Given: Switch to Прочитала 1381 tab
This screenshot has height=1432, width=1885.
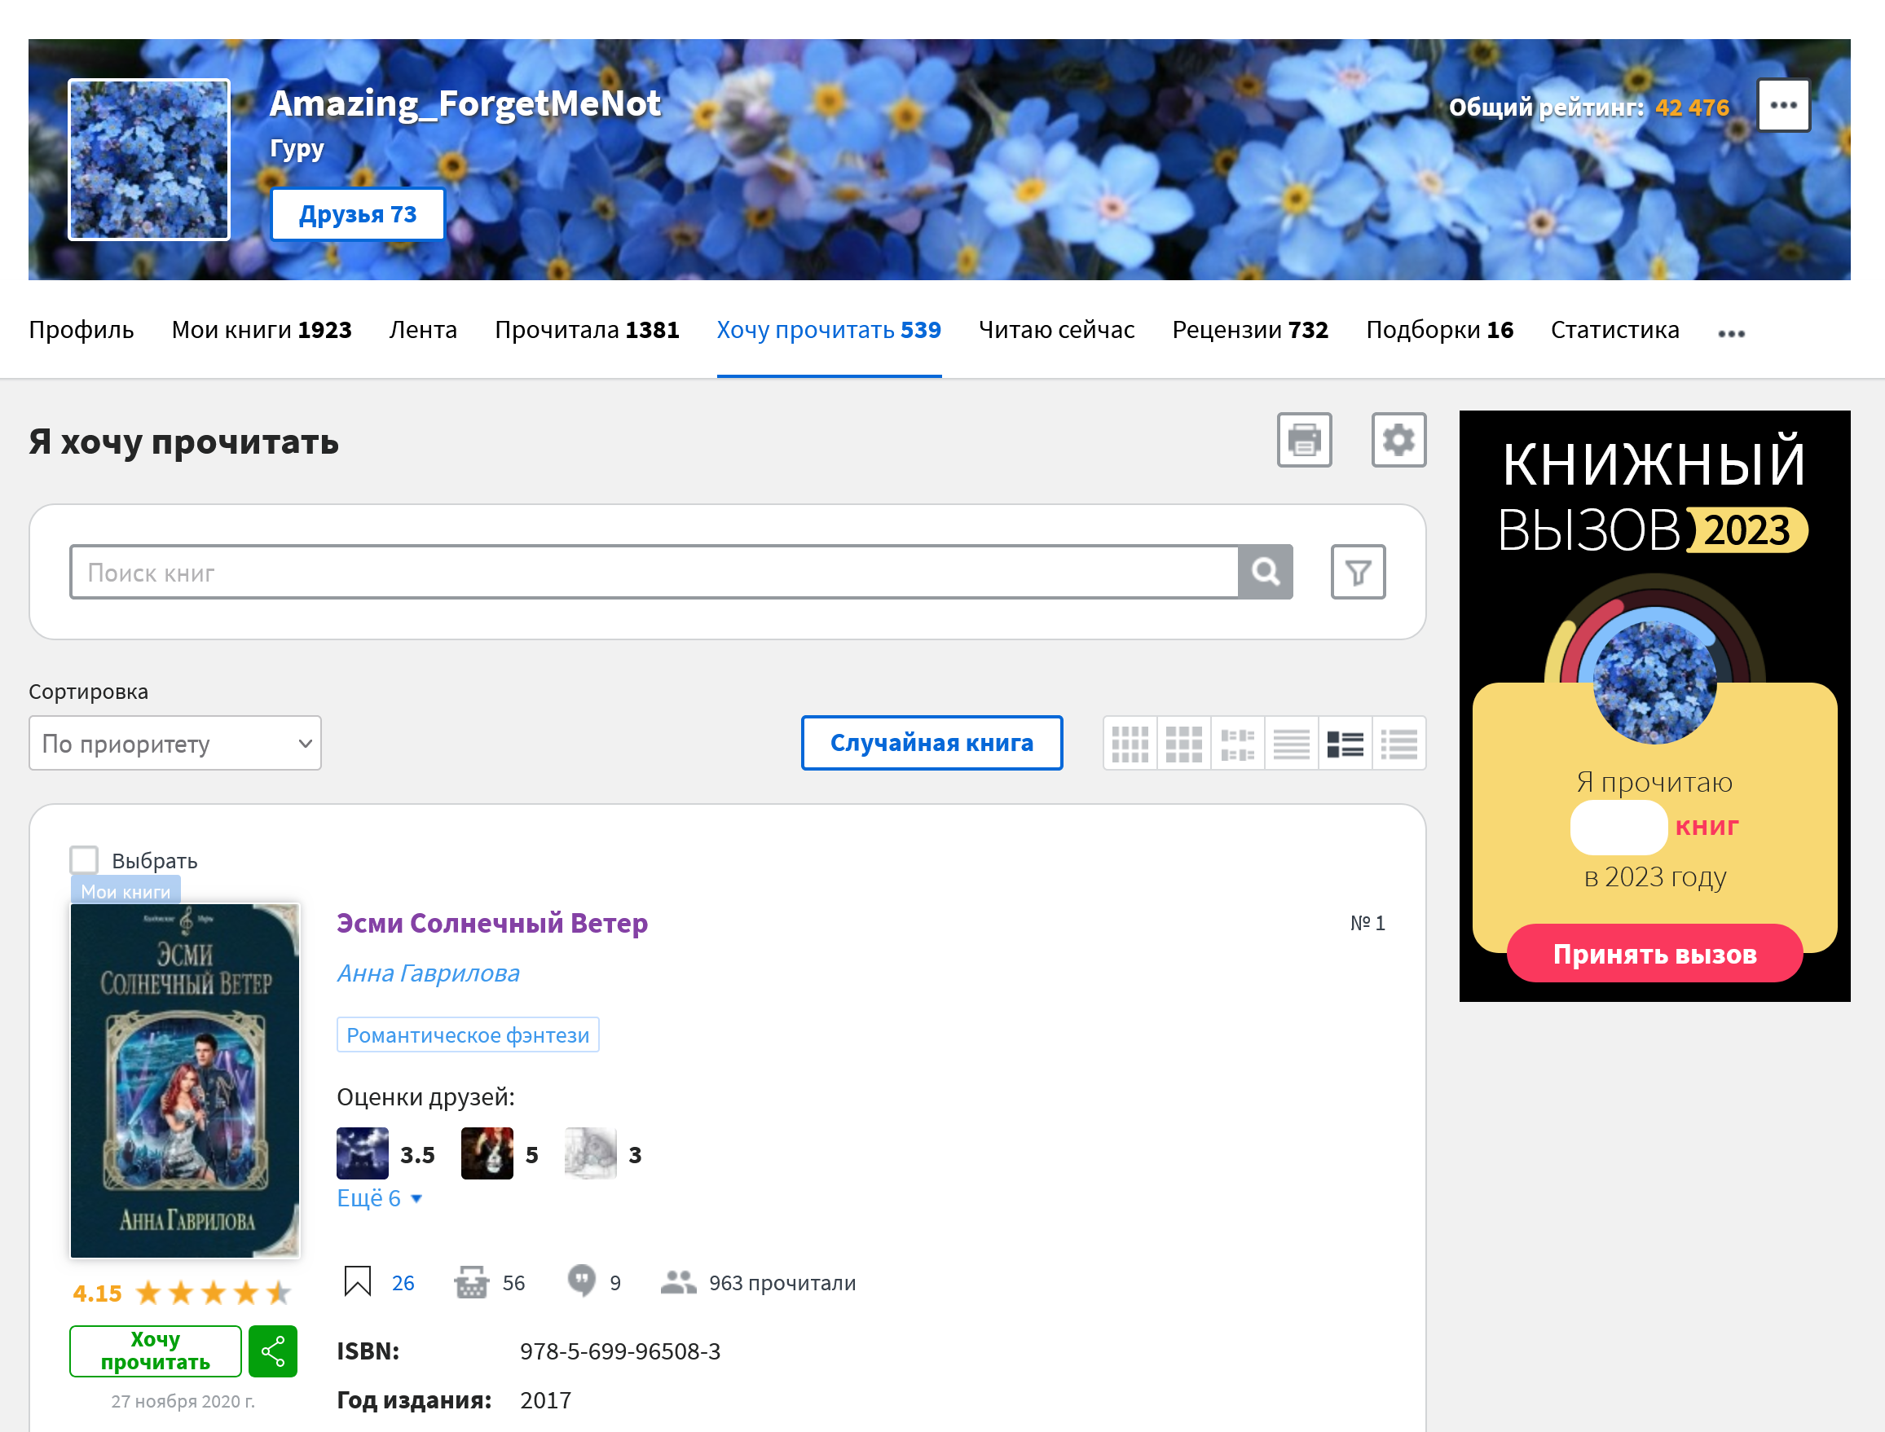Looking at the screenshot, I should tap(587, 330).
